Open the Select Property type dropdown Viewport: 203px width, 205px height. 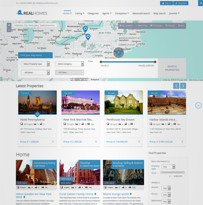(35, 64)
